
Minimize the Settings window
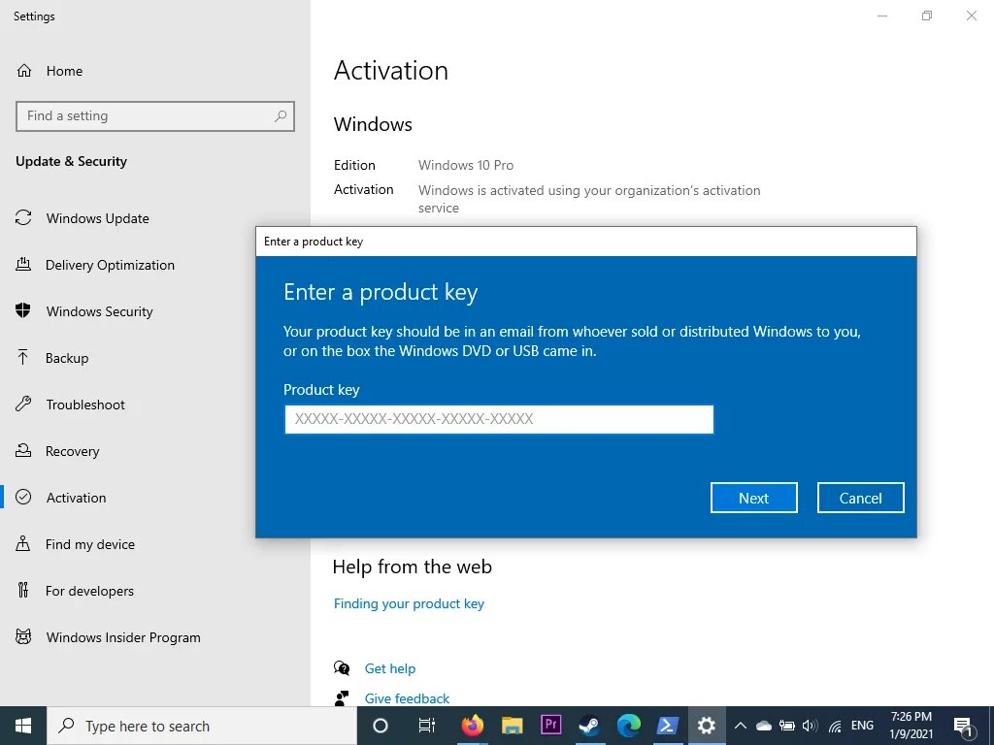point(882,16)
